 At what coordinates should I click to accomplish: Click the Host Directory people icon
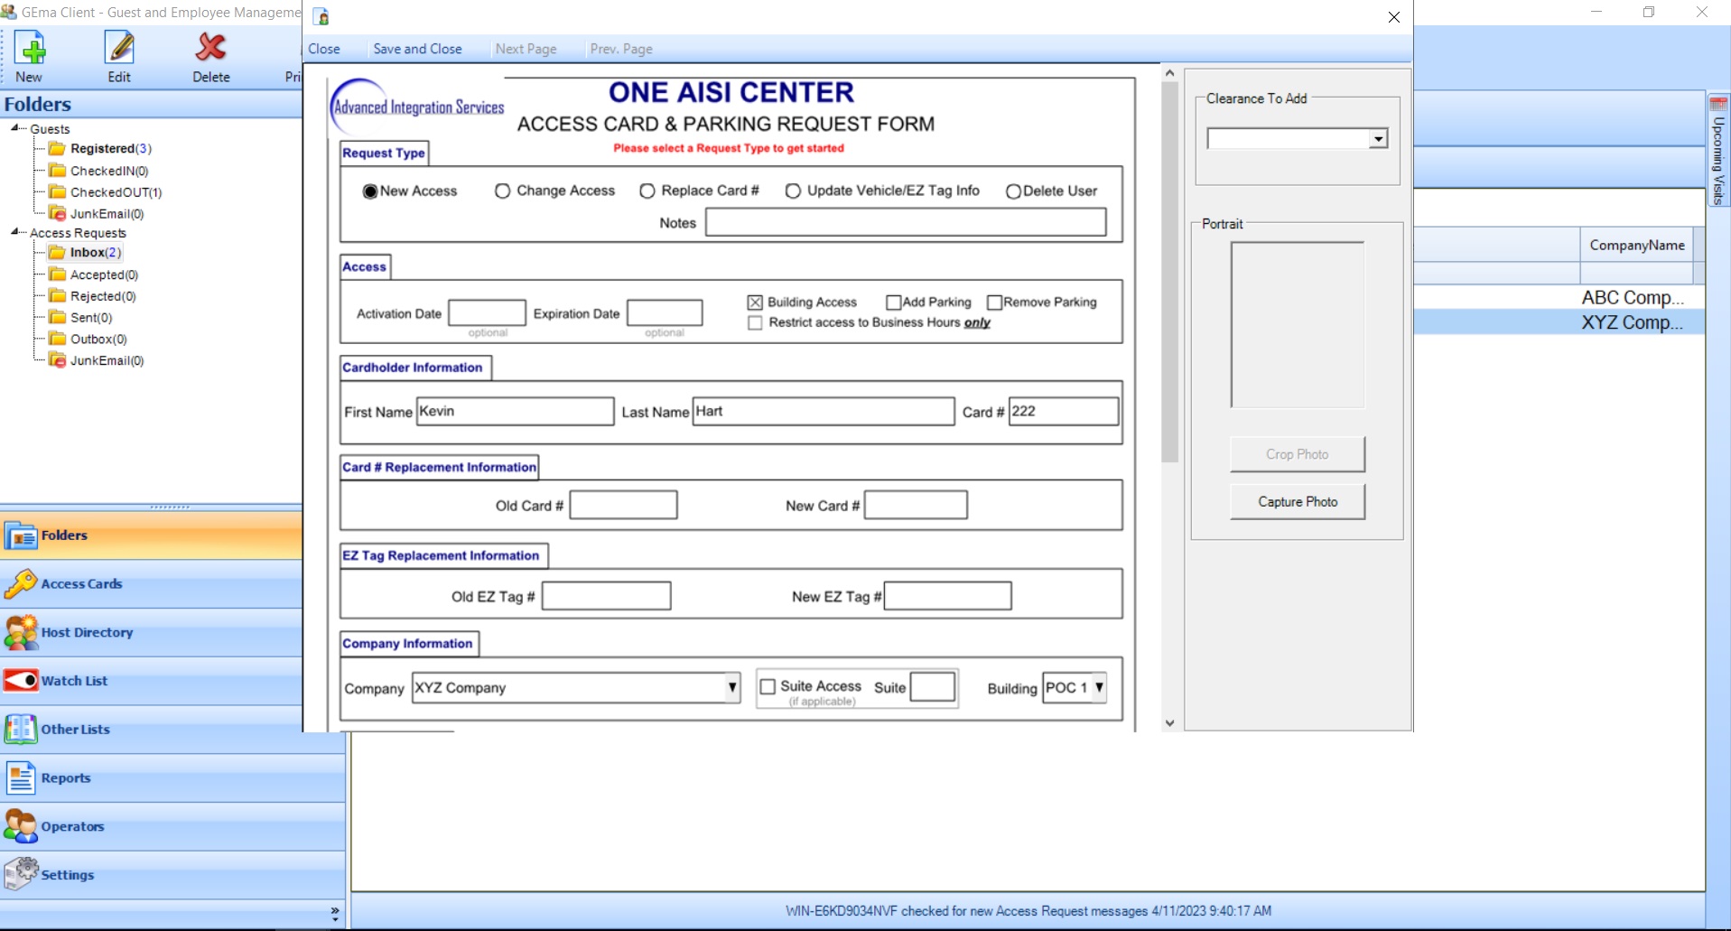tap(21, 633)
